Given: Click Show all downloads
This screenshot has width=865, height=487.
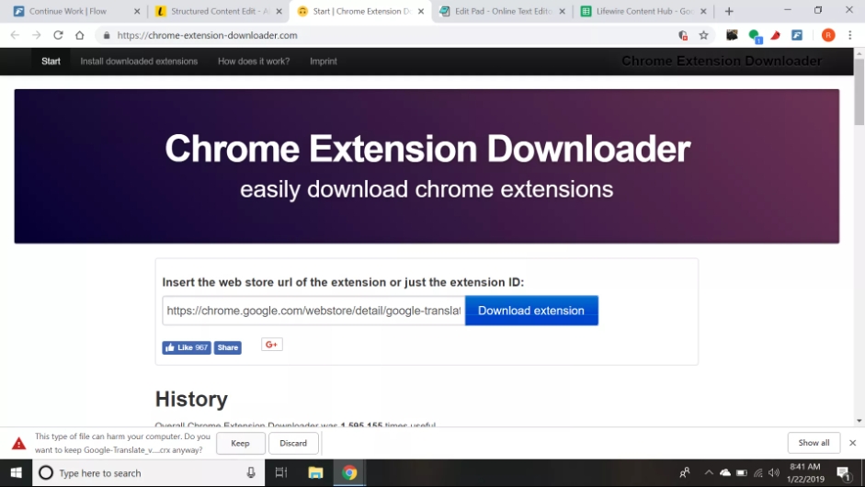Looking at the screenshot, I should (814, 443).
